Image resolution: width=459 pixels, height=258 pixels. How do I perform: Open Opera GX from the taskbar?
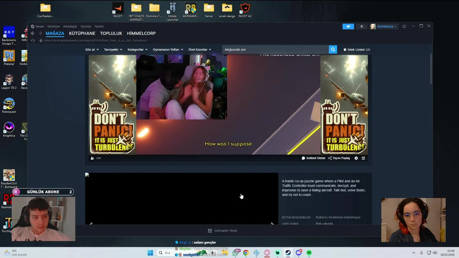point(267,253)
